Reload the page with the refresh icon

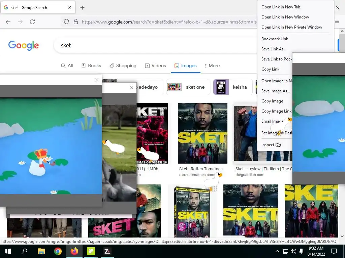32,22
